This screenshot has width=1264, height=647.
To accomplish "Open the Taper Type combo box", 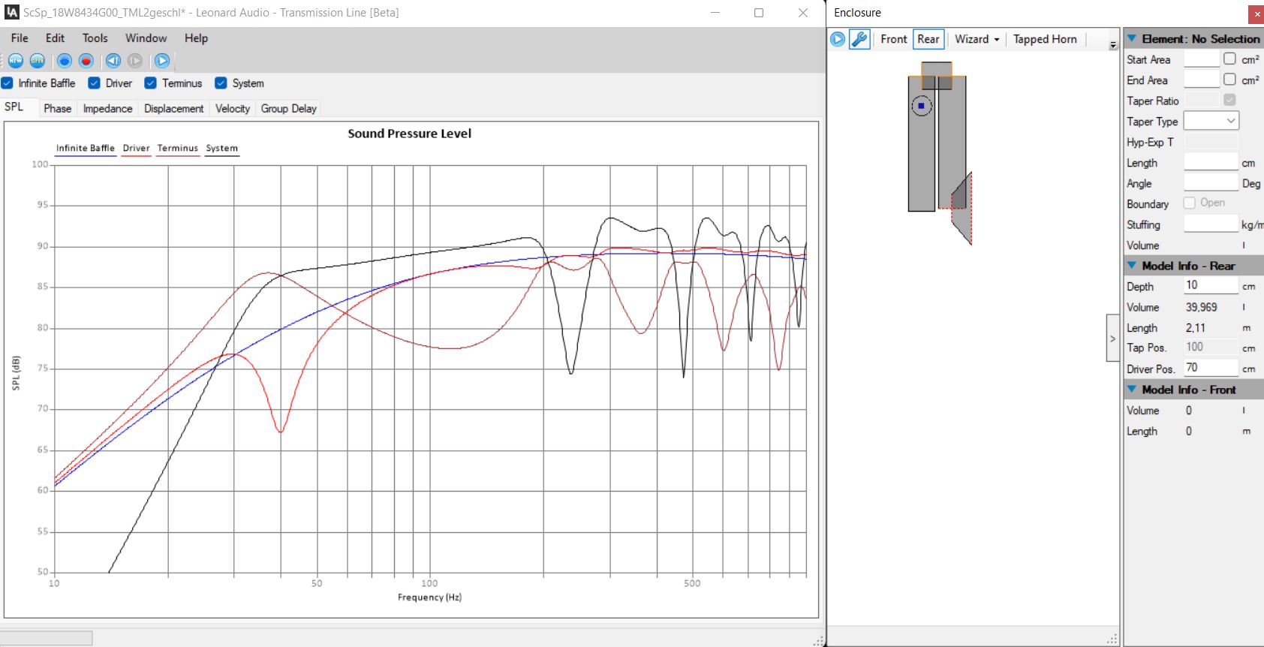I will click(x=1211, y=121).
